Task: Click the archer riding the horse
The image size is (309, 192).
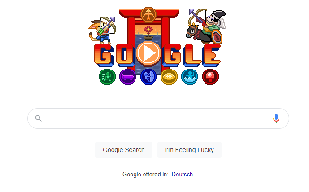Action: coord(206,26)
